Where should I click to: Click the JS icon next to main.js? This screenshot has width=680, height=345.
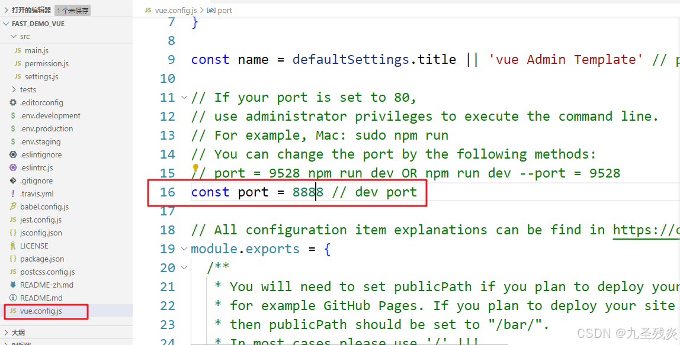point(18,50)
